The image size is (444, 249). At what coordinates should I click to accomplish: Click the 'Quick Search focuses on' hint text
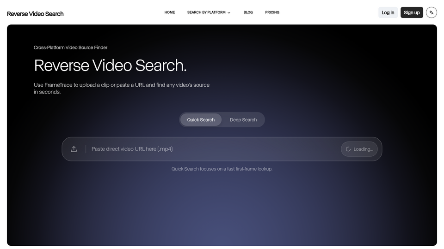click(x=222, y=169)
